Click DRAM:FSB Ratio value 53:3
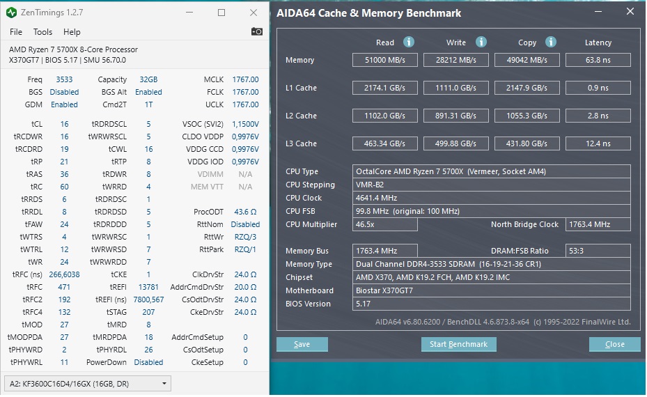The image size is (647, 397). coord(598,251)
